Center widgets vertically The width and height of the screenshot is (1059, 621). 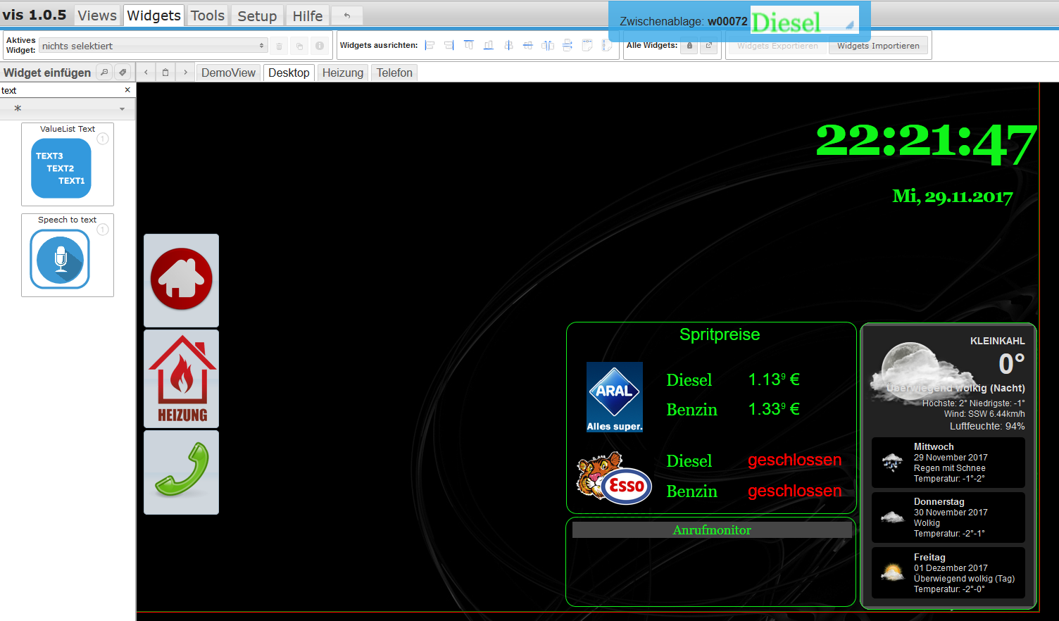click(x=528, y=45)
